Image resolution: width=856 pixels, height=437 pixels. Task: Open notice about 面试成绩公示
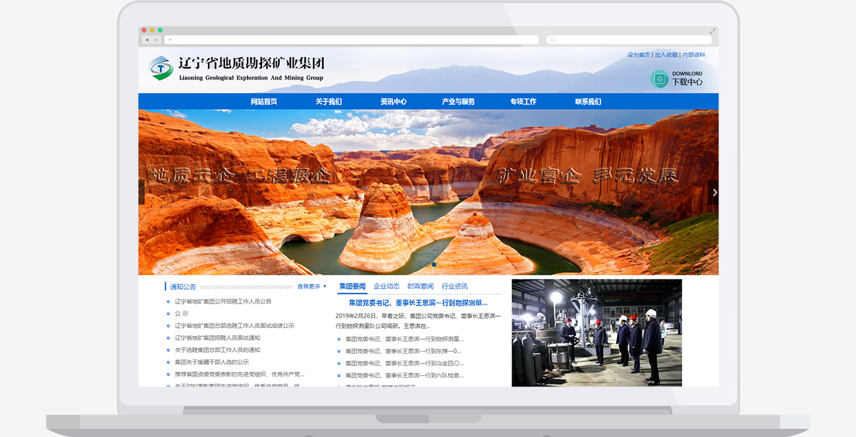pyautogui.click(x=234, y=326)
